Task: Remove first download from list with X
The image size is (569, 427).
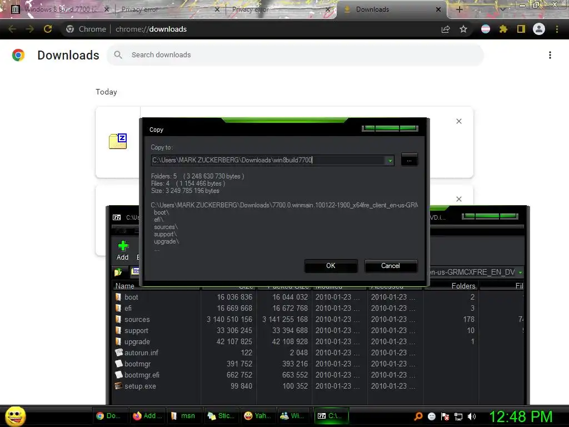Action: (x=458, y=121)
